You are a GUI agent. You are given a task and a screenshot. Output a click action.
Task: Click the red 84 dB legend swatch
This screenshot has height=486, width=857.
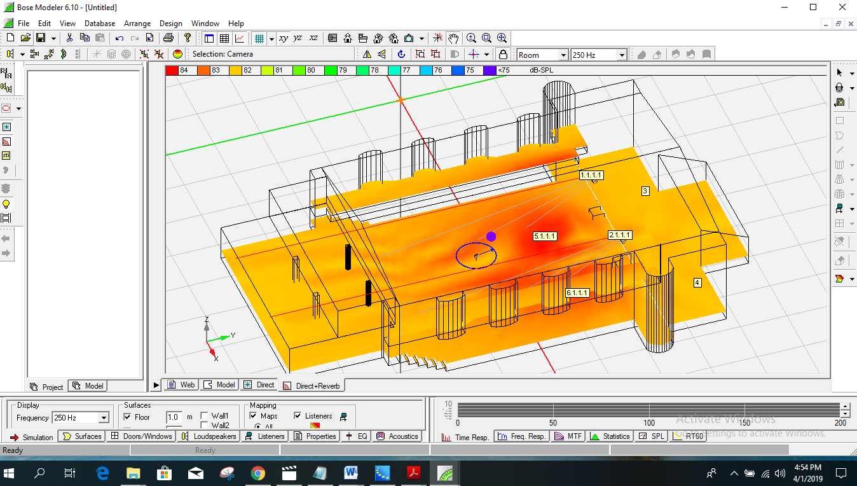[172, 70]
